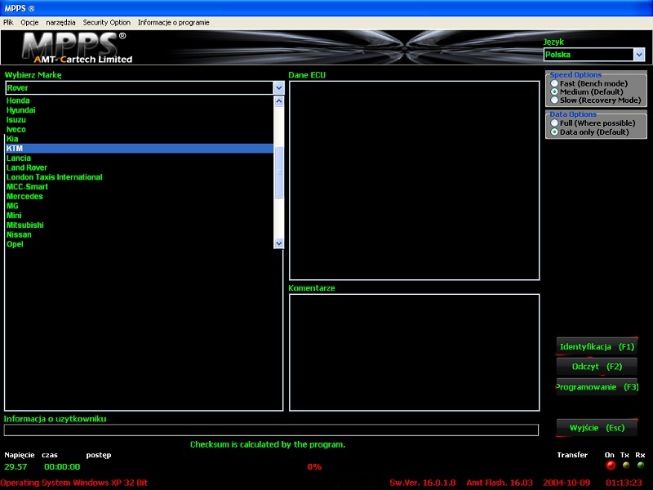This screenshot has width=653, height=490.
Task: Click the Rx transfer indicator light
Action: 640,465
